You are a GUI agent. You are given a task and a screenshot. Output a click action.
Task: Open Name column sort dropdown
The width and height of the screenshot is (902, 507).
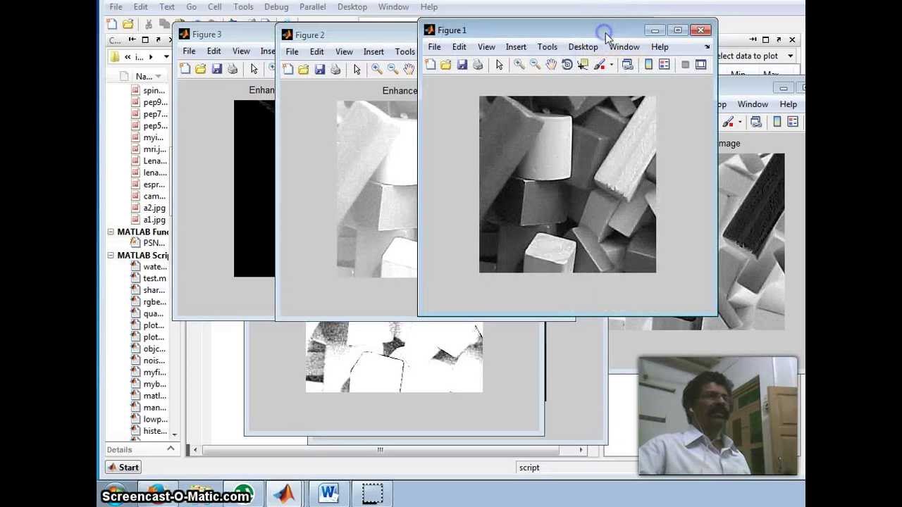158,76
